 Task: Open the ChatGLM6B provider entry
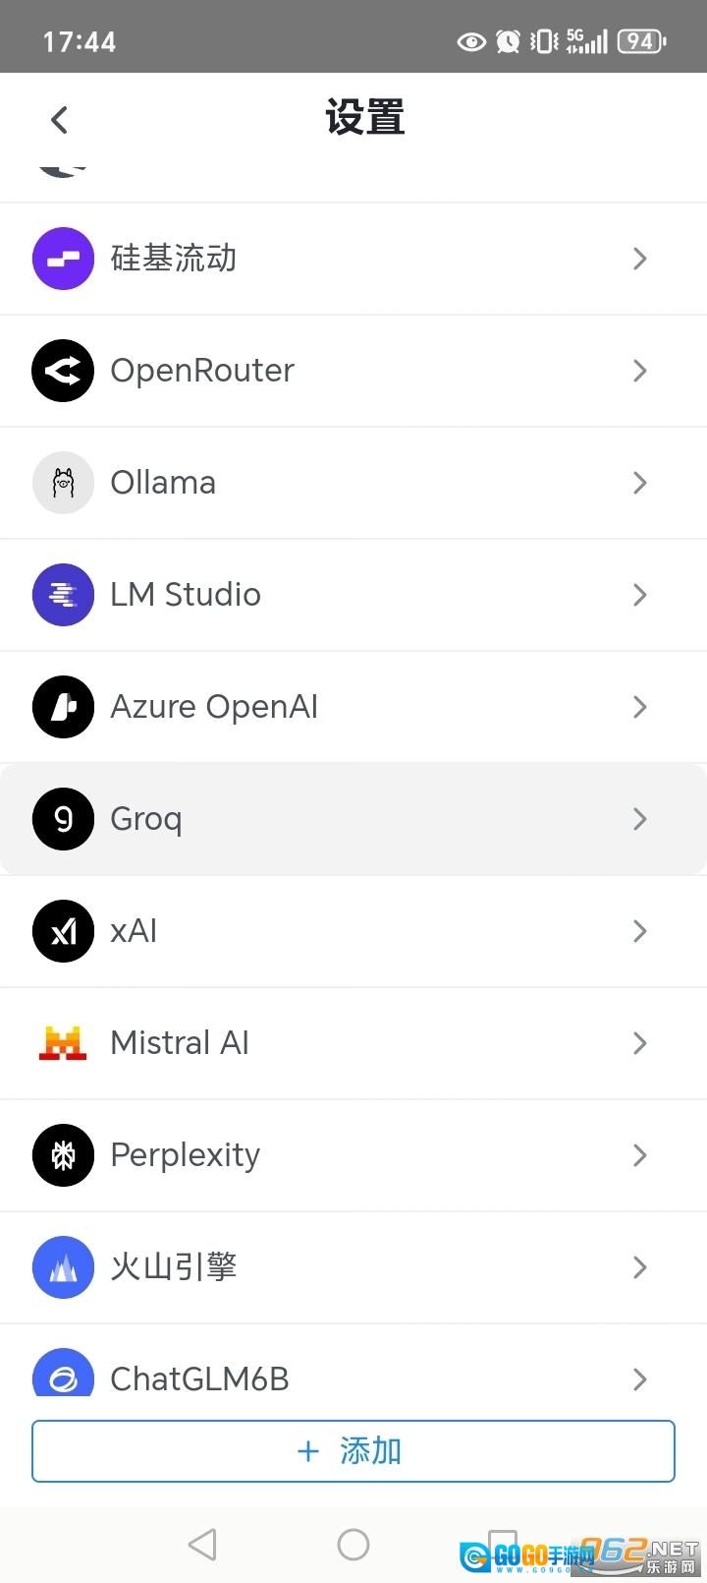[353, 1368]
